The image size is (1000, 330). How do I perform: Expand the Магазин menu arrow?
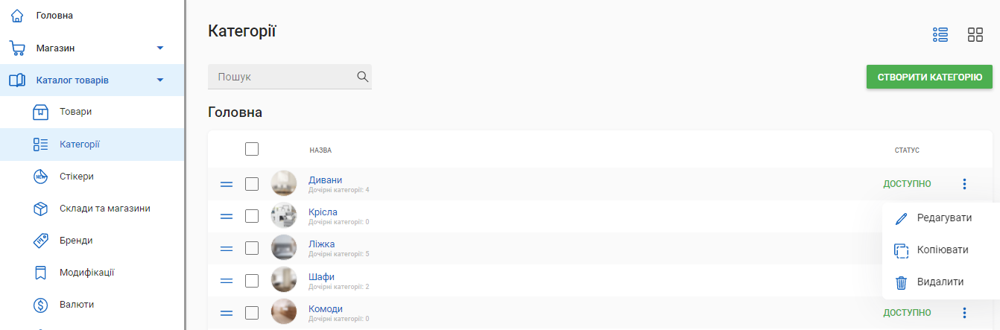[160, 48]
